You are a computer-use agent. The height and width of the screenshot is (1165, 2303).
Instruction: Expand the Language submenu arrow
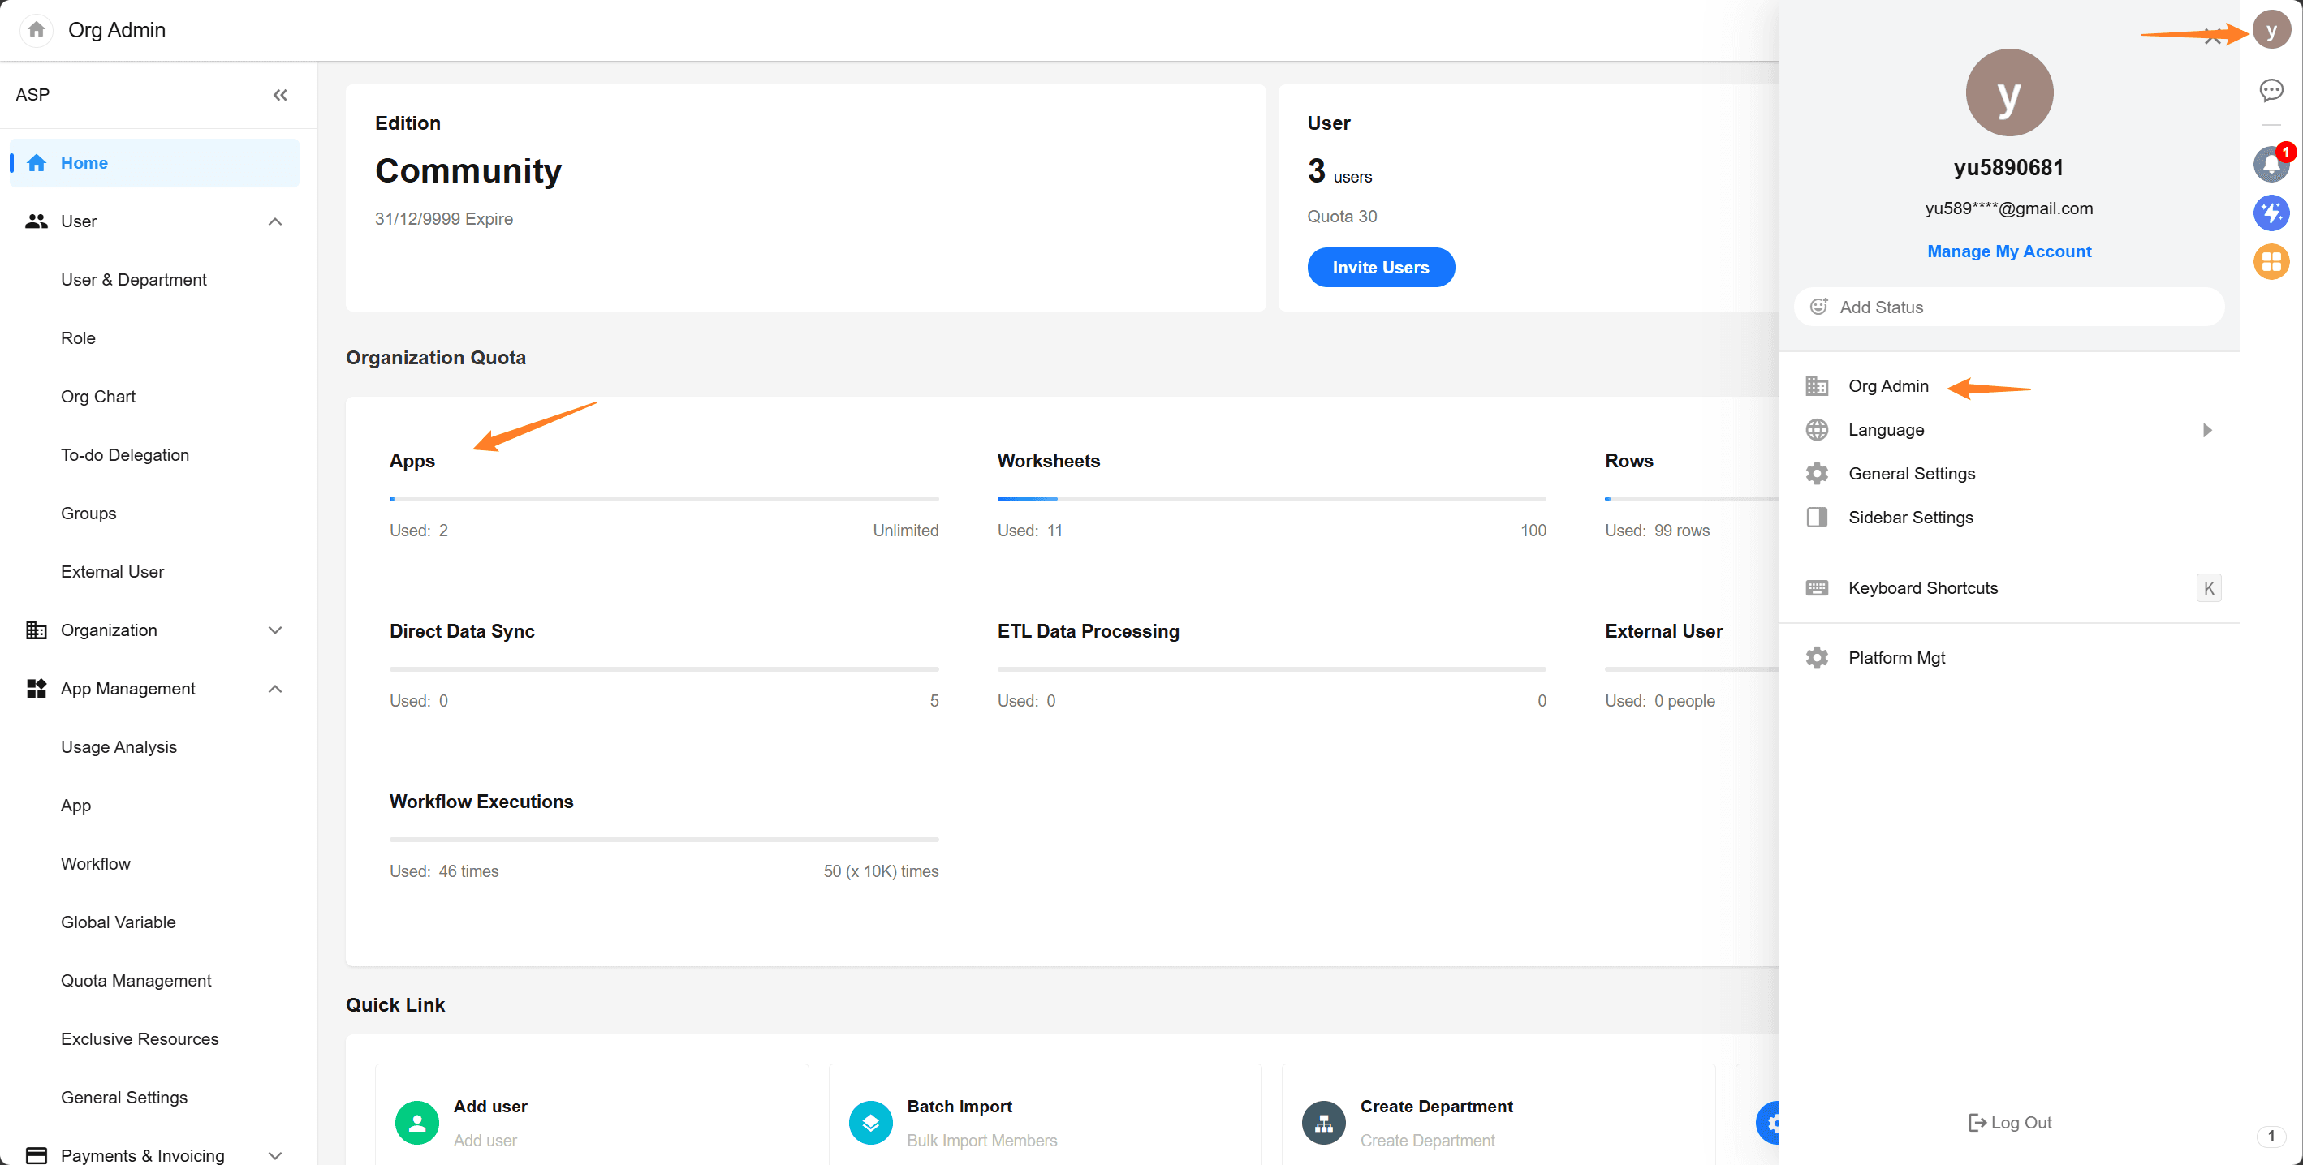point(2206,430)
